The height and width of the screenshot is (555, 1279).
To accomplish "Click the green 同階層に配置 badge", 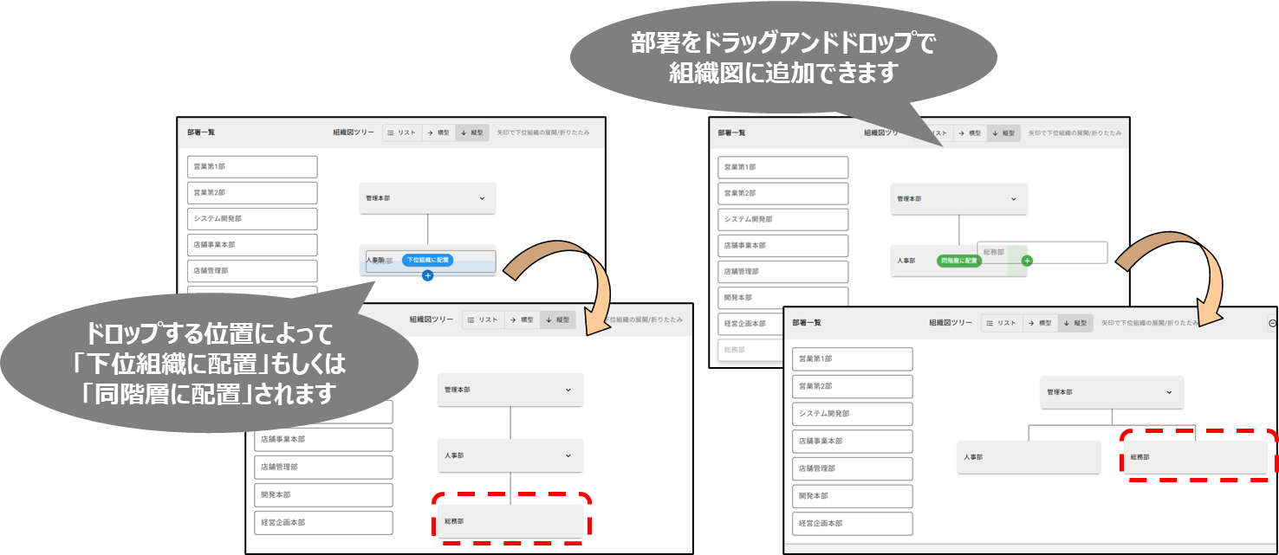I will (x=958, y=260).
